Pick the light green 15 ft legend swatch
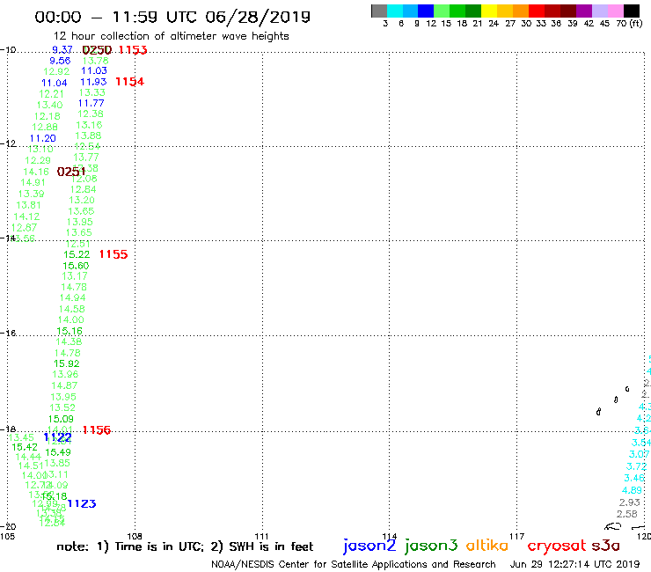This screenshot has width=651, height=572. [442, 11]
